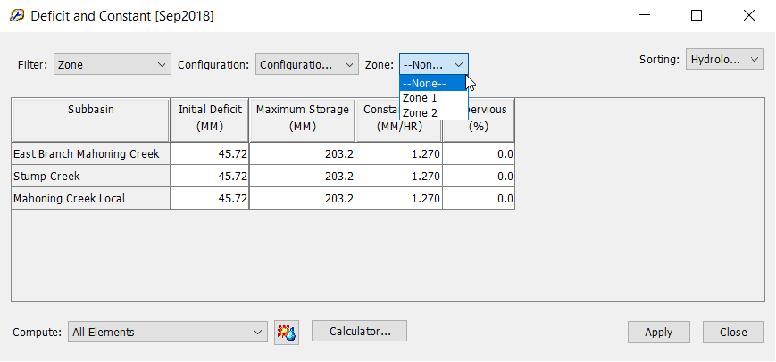Maximize the Deficit and Constant window
Image resolution: width=776 pixels, height=362 pixels.
coord(697,16)
